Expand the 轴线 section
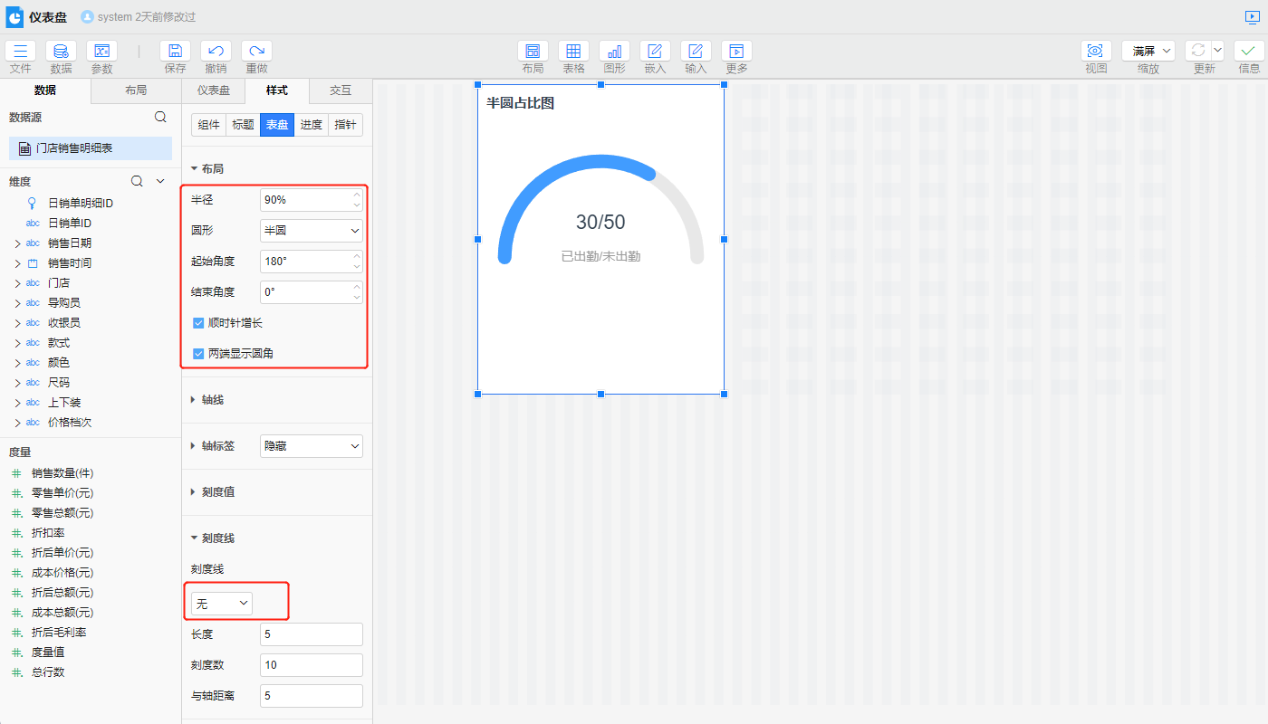 pyautogui.click(x=212, y=400)
